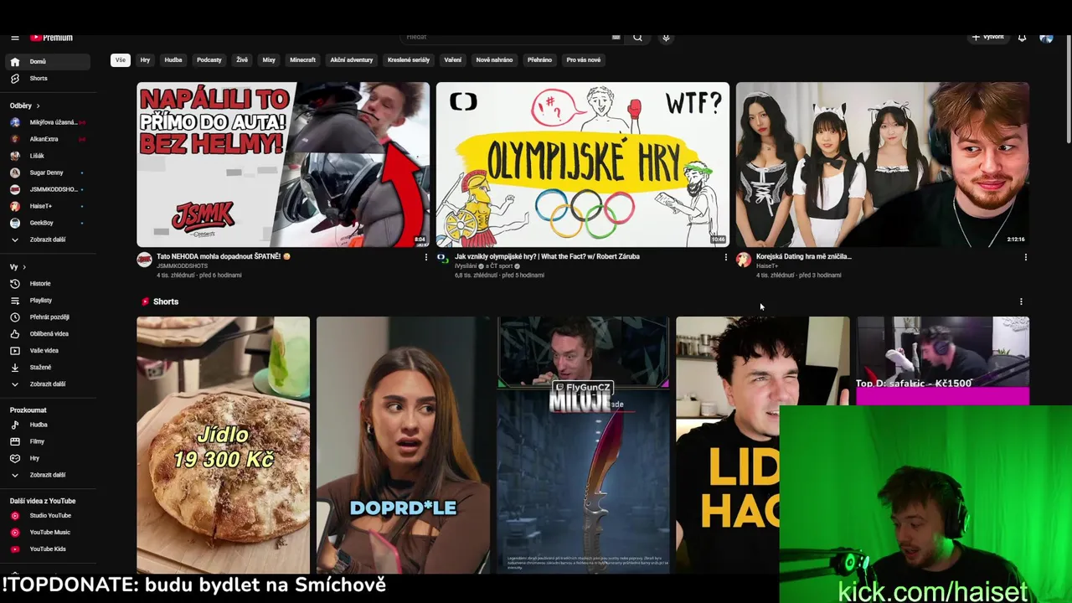Click the YouTube Premium logo

point(52,38)
